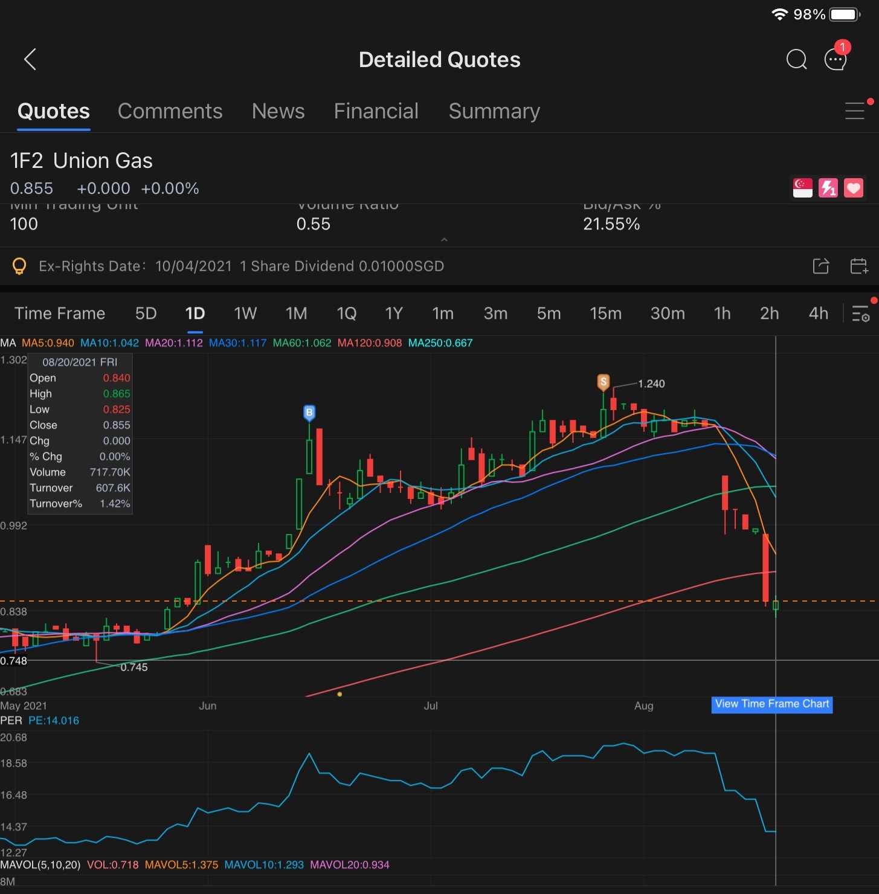Tap the MA250:0.667 indicator label
This screenshot has height=894, width=879.
[x=440, y=343]
